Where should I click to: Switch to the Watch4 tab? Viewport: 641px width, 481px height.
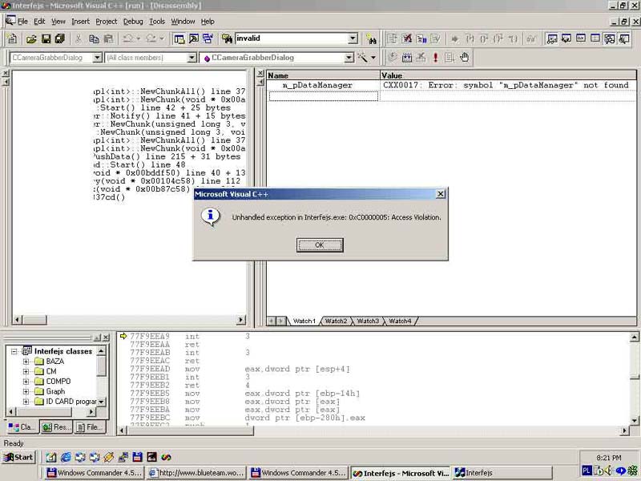pos(400,321)
